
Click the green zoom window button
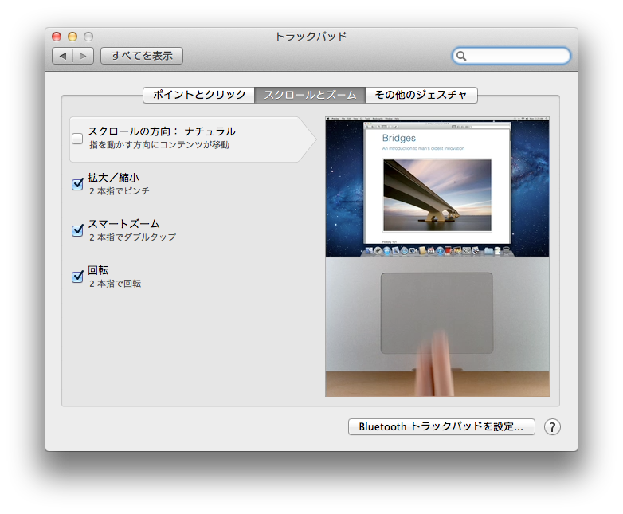[x=88, y=37]
